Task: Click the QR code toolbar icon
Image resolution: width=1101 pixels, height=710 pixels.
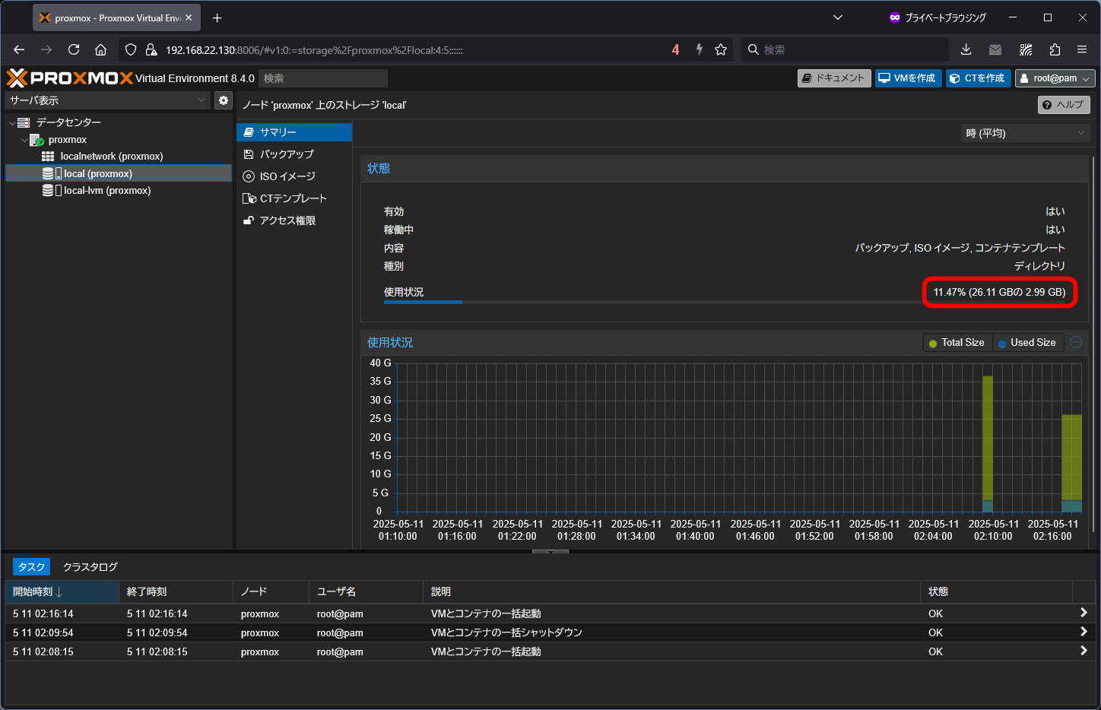Action: click(1026, 49)
